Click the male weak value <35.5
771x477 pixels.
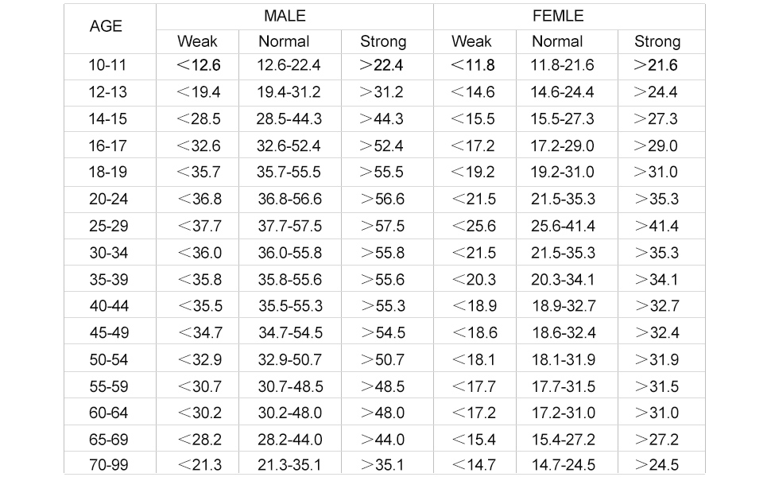(x=199, y=307)
